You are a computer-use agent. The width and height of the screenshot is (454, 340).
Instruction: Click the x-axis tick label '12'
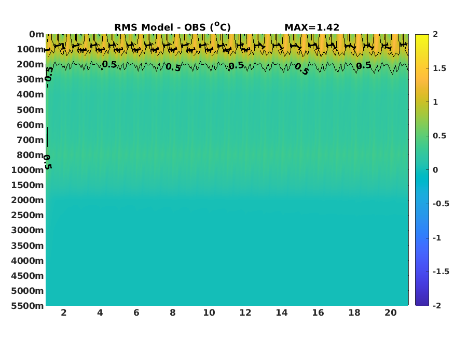245,313
